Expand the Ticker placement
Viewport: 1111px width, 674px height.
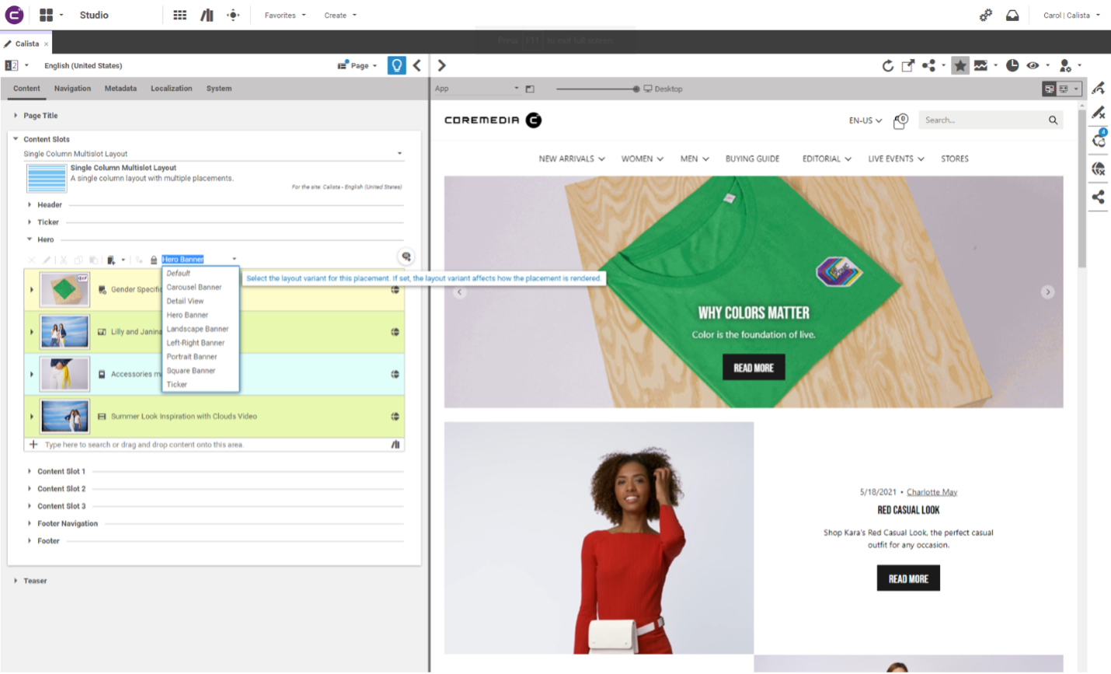pos(30,222)
